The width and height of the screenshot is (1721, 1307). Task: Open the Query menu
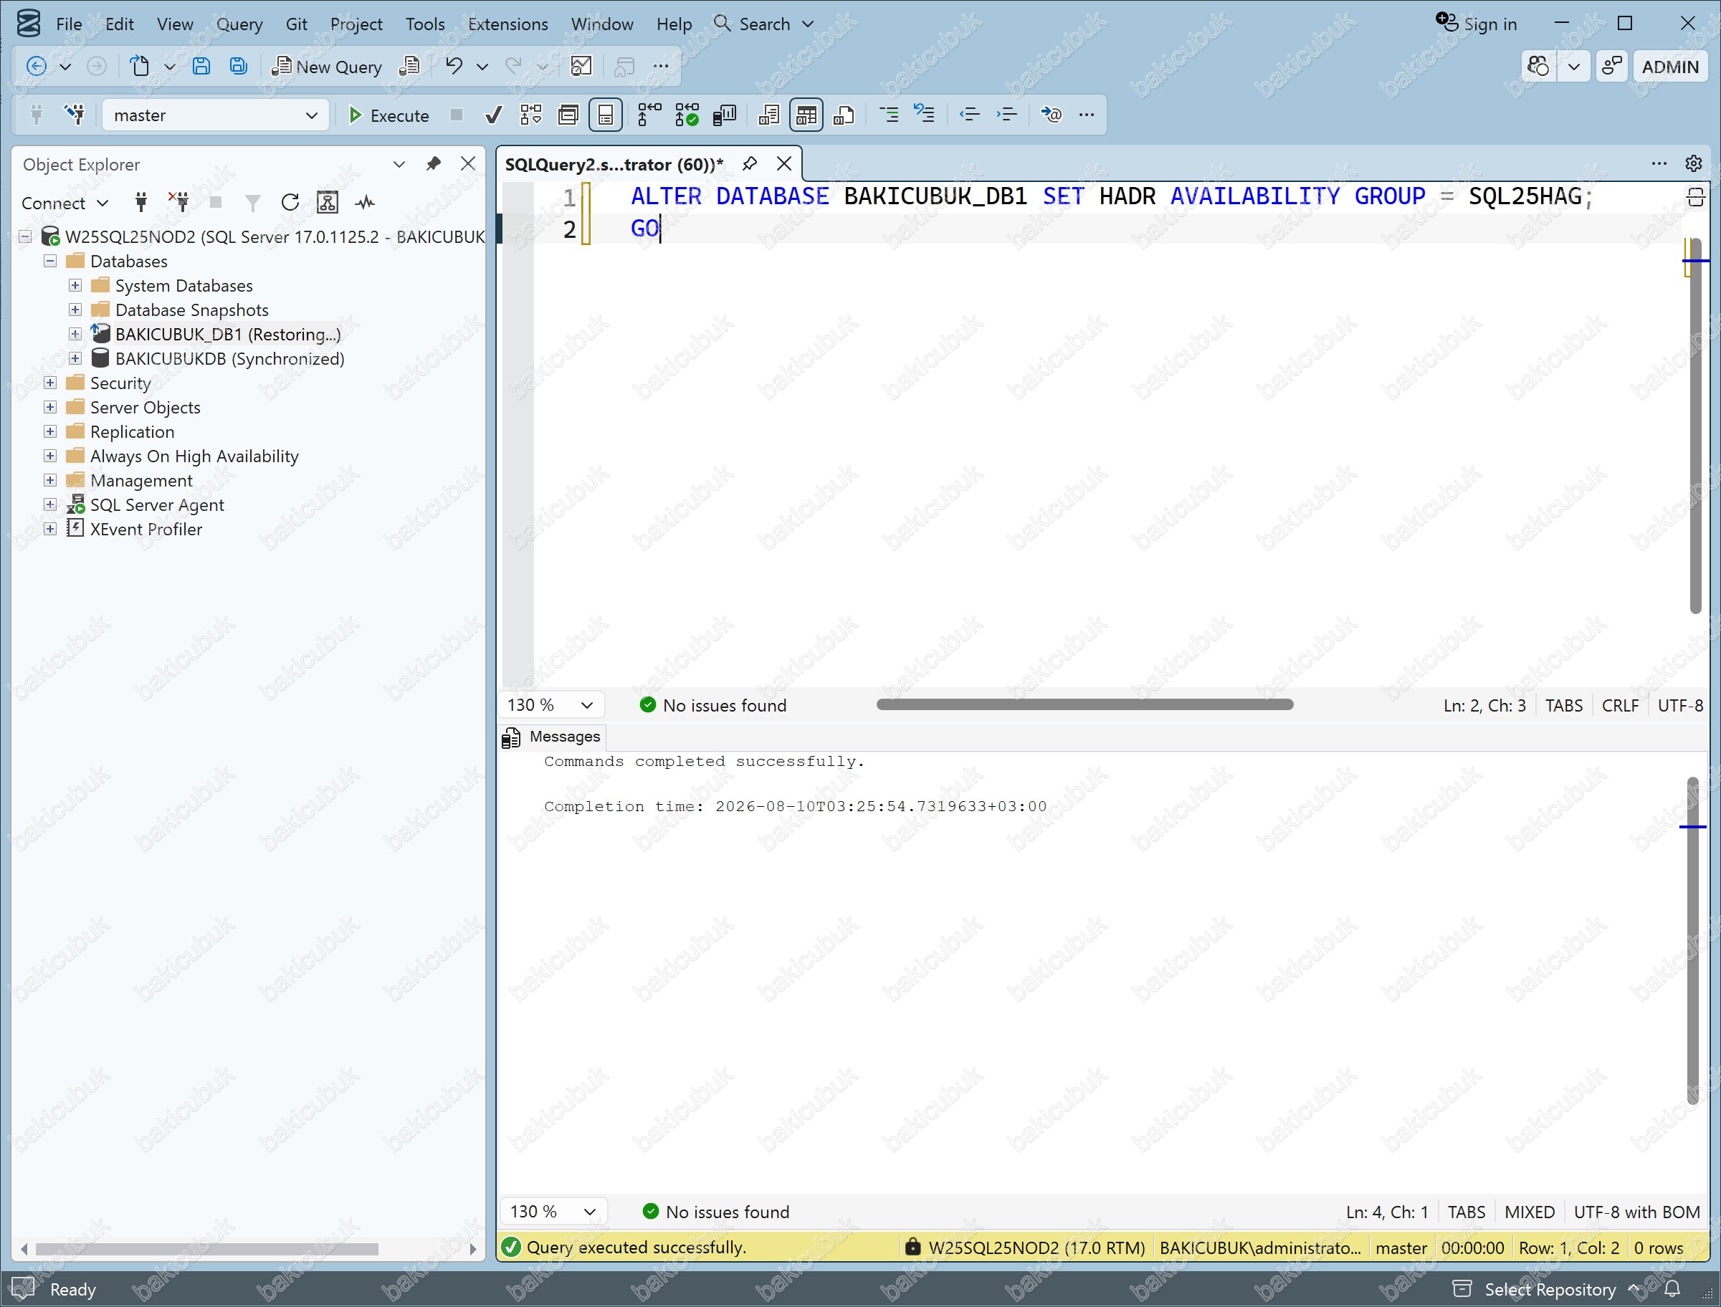(x=239, y=24)
